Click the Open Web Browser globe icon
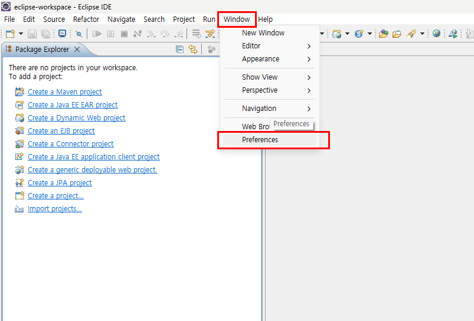 [436, 33]
